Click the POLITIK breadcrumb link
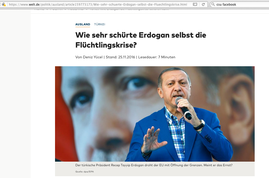This screenshot has height=178, width=269. [56, 9]
